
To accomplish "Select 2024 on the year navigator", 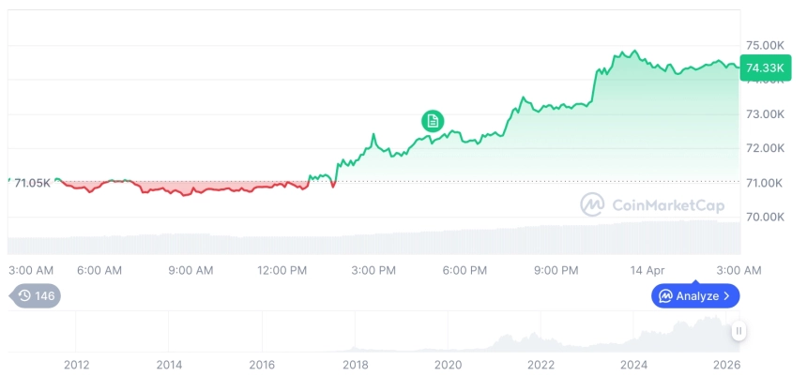I will (634, 365).
